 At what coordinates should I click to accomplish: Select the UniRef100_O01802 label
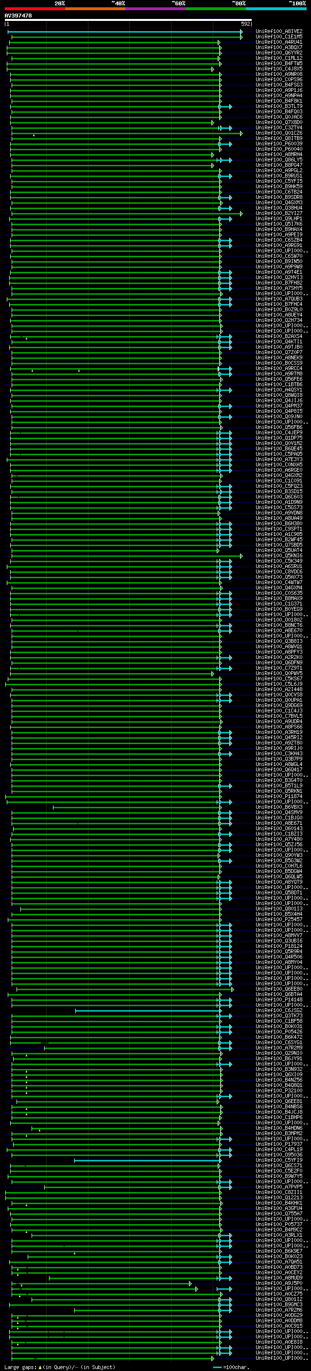279,620
